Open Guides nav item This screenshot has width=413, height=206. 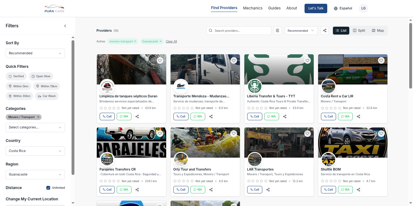pos(274,8)
